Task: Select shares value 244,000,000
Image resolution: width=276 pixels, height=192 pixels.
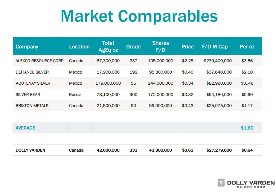Action: (161, 83)
